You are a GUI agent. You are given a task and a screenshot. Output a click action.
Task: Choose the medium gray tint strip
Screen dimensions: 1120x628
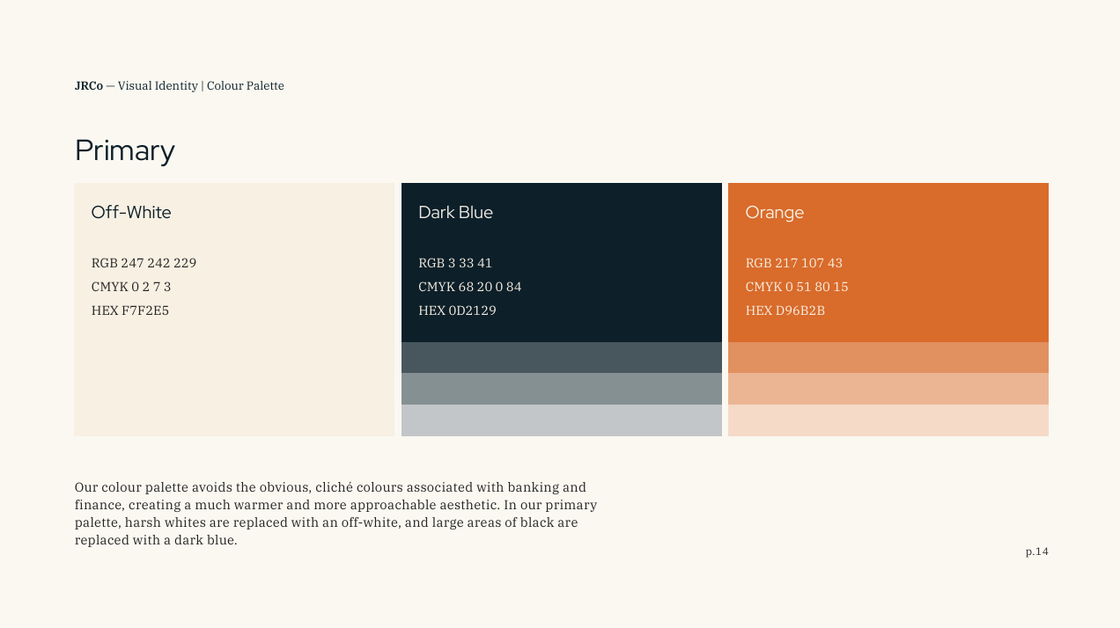tap(562, 389)
